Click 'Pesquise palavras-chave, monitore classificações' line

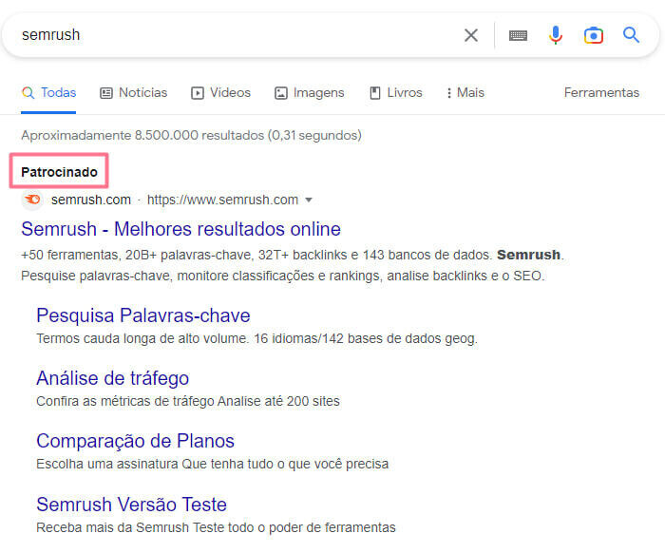tap(283, 276)
